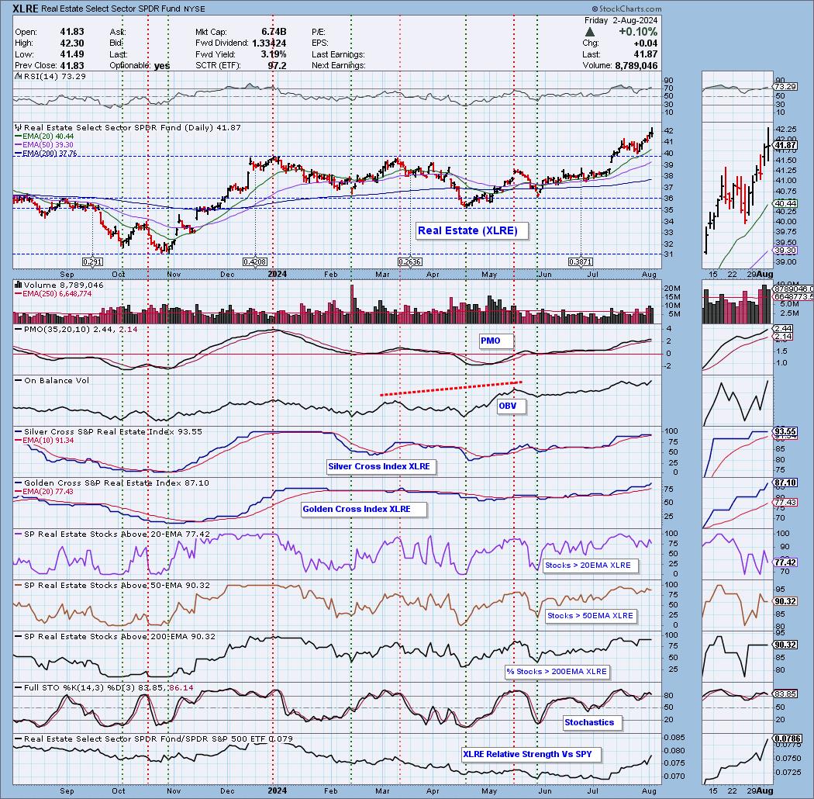This screenshot has height=799, width=814.
Task: Click the 87.10 Golden Cross value tag
Action: (785, 483)
